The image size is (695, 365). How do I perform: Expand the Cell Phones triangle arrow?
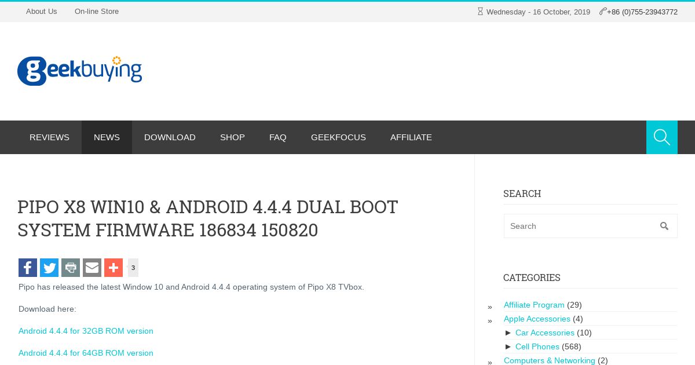(x=509, y=346)
